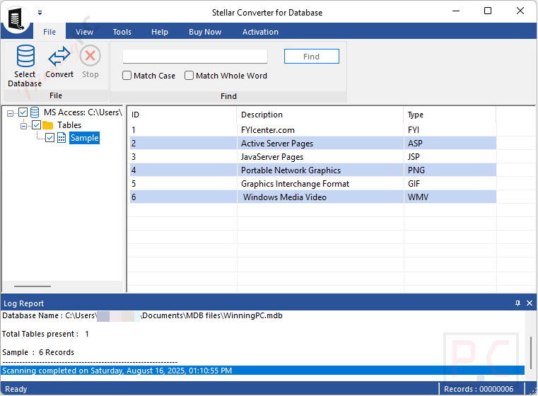The image size is (538, 396).
Task: Minimize the Stellar Converter window
Action: [x=456, y=11]
